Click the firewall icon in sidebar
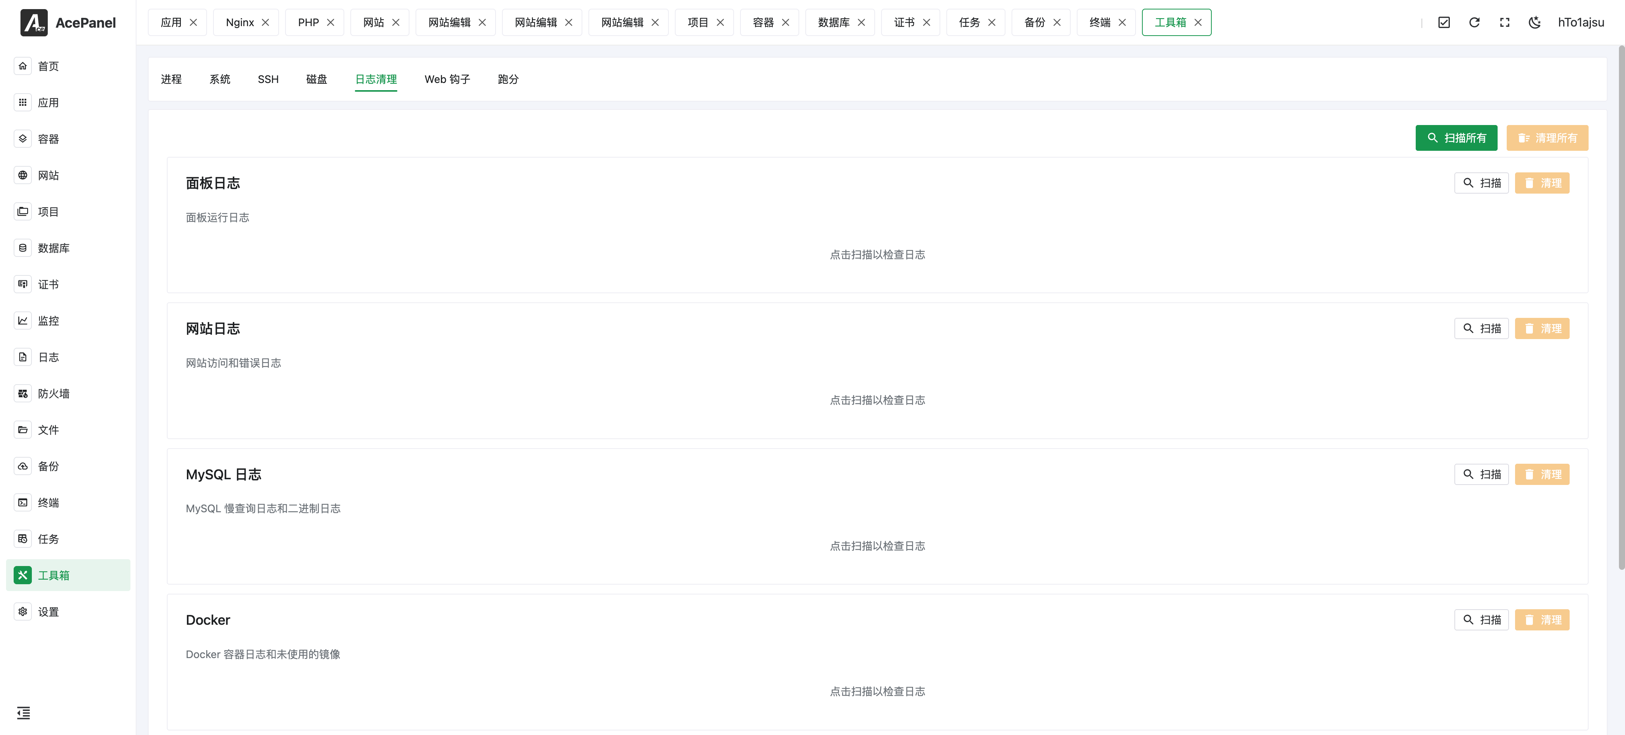Image resolution: width=1625 pixels, height=735 pixels. pyautogui.click(x=23, y=393)
